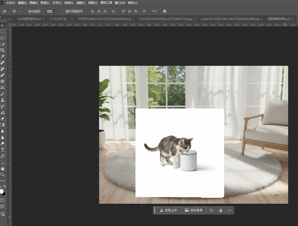Choose the Horizontal Type tool
This screenshot has height=226, width=298.
click(3, 150)
